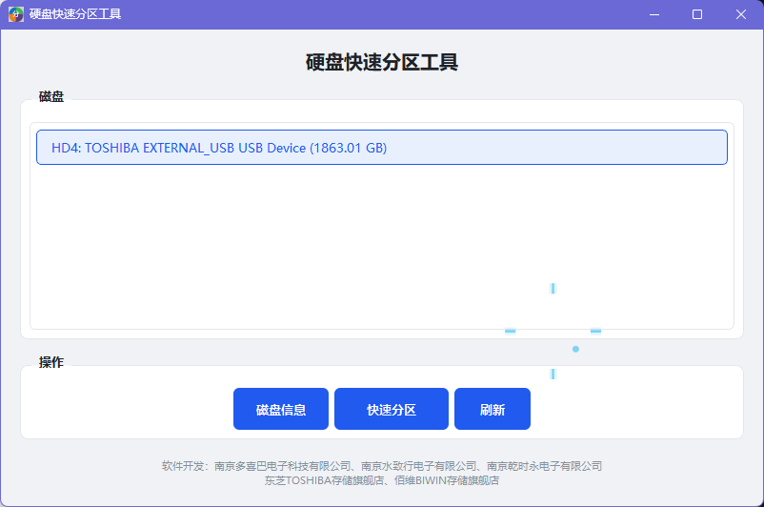The image size is (764, 507).
Task: Close the 硬盘快速分区工具 window
Action: (740, 14)
